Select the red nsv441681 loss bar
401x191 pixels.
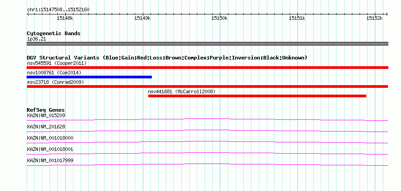tap(257, 96)
